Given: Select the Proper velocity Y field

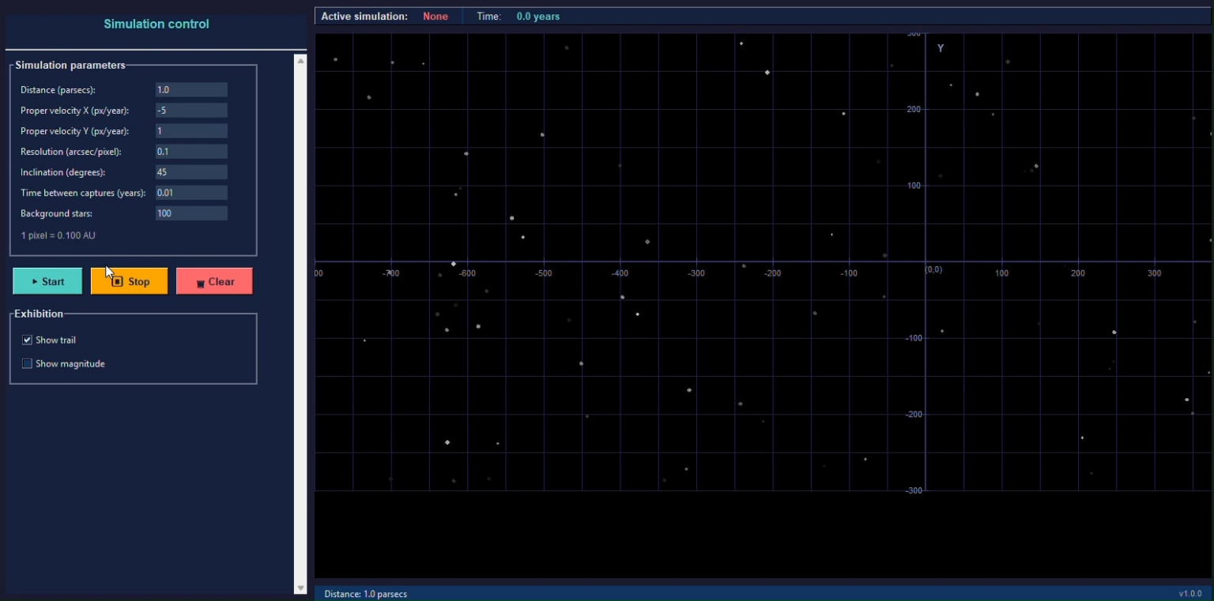Looking at the screenshot, I should pos(190,130).
